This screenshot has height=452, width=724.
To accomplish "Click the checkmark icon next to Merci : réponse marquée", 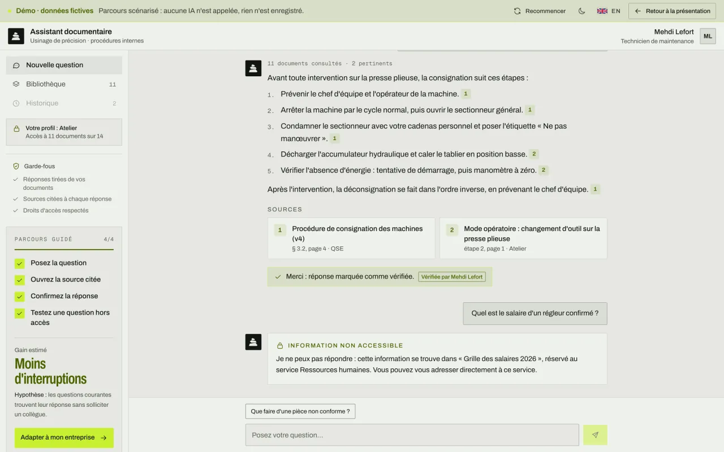I will pos(278,277).
